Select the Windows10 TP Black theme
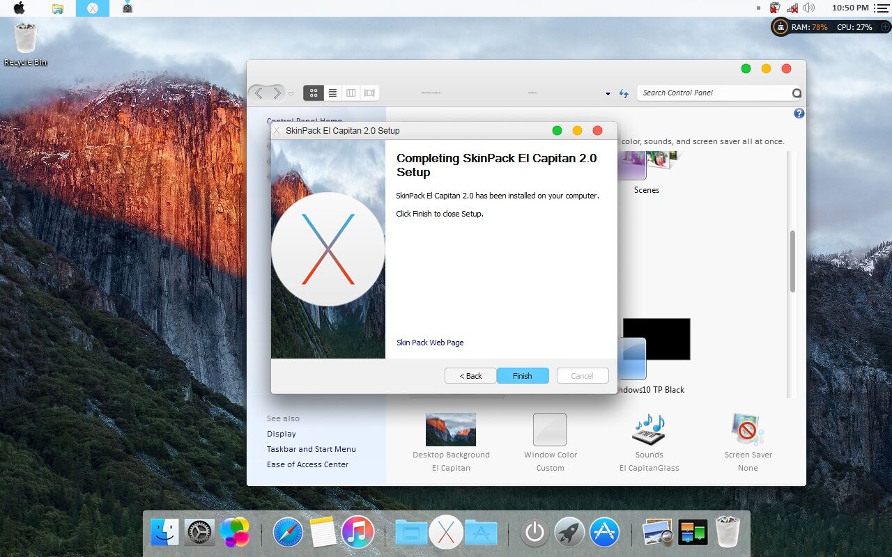The width and height of the screenshot is (892, 557). coord(654,356)
